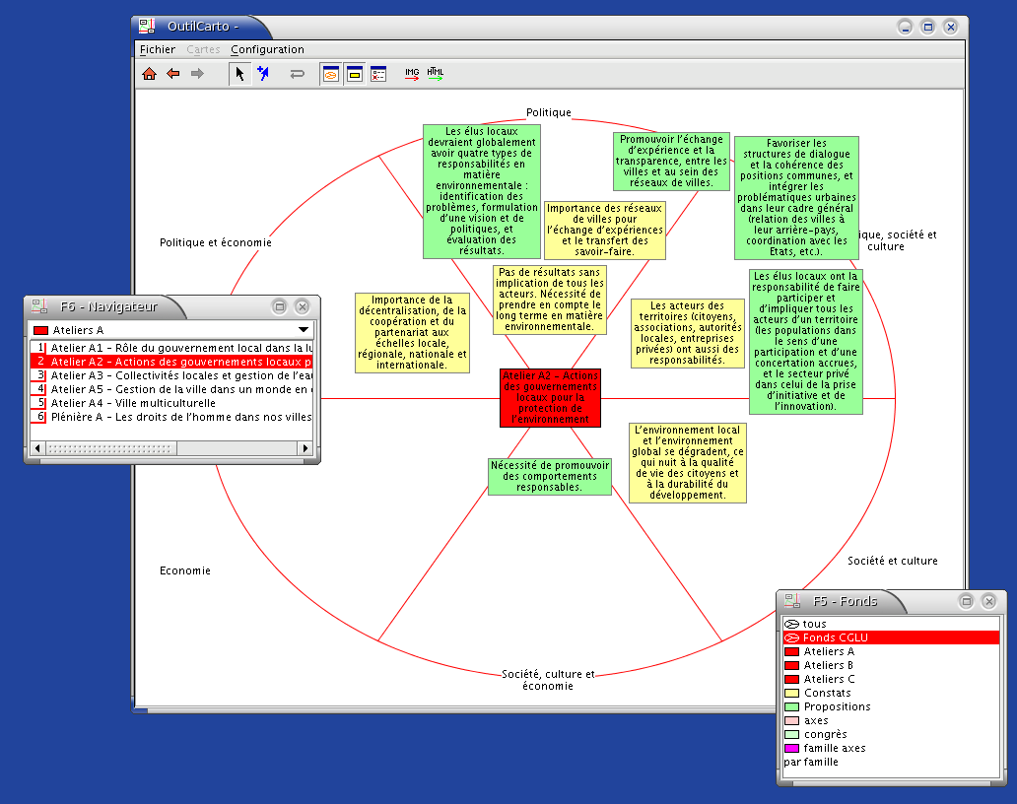Select 'tous' in the Fonds panel
Image resolution: width=1017 pixels, height=804 pixels.
pos(814,624)
